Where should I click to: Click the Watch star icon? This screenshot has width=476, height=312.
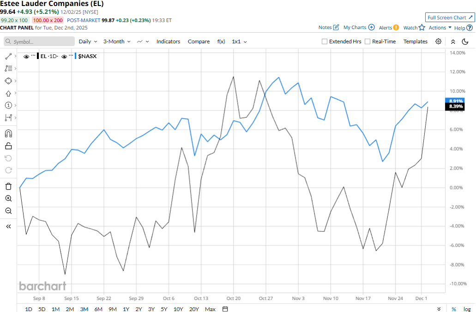[422, 28]
